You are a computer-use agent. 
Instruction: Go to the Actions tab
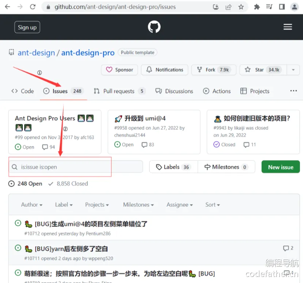tap(217, 91)
